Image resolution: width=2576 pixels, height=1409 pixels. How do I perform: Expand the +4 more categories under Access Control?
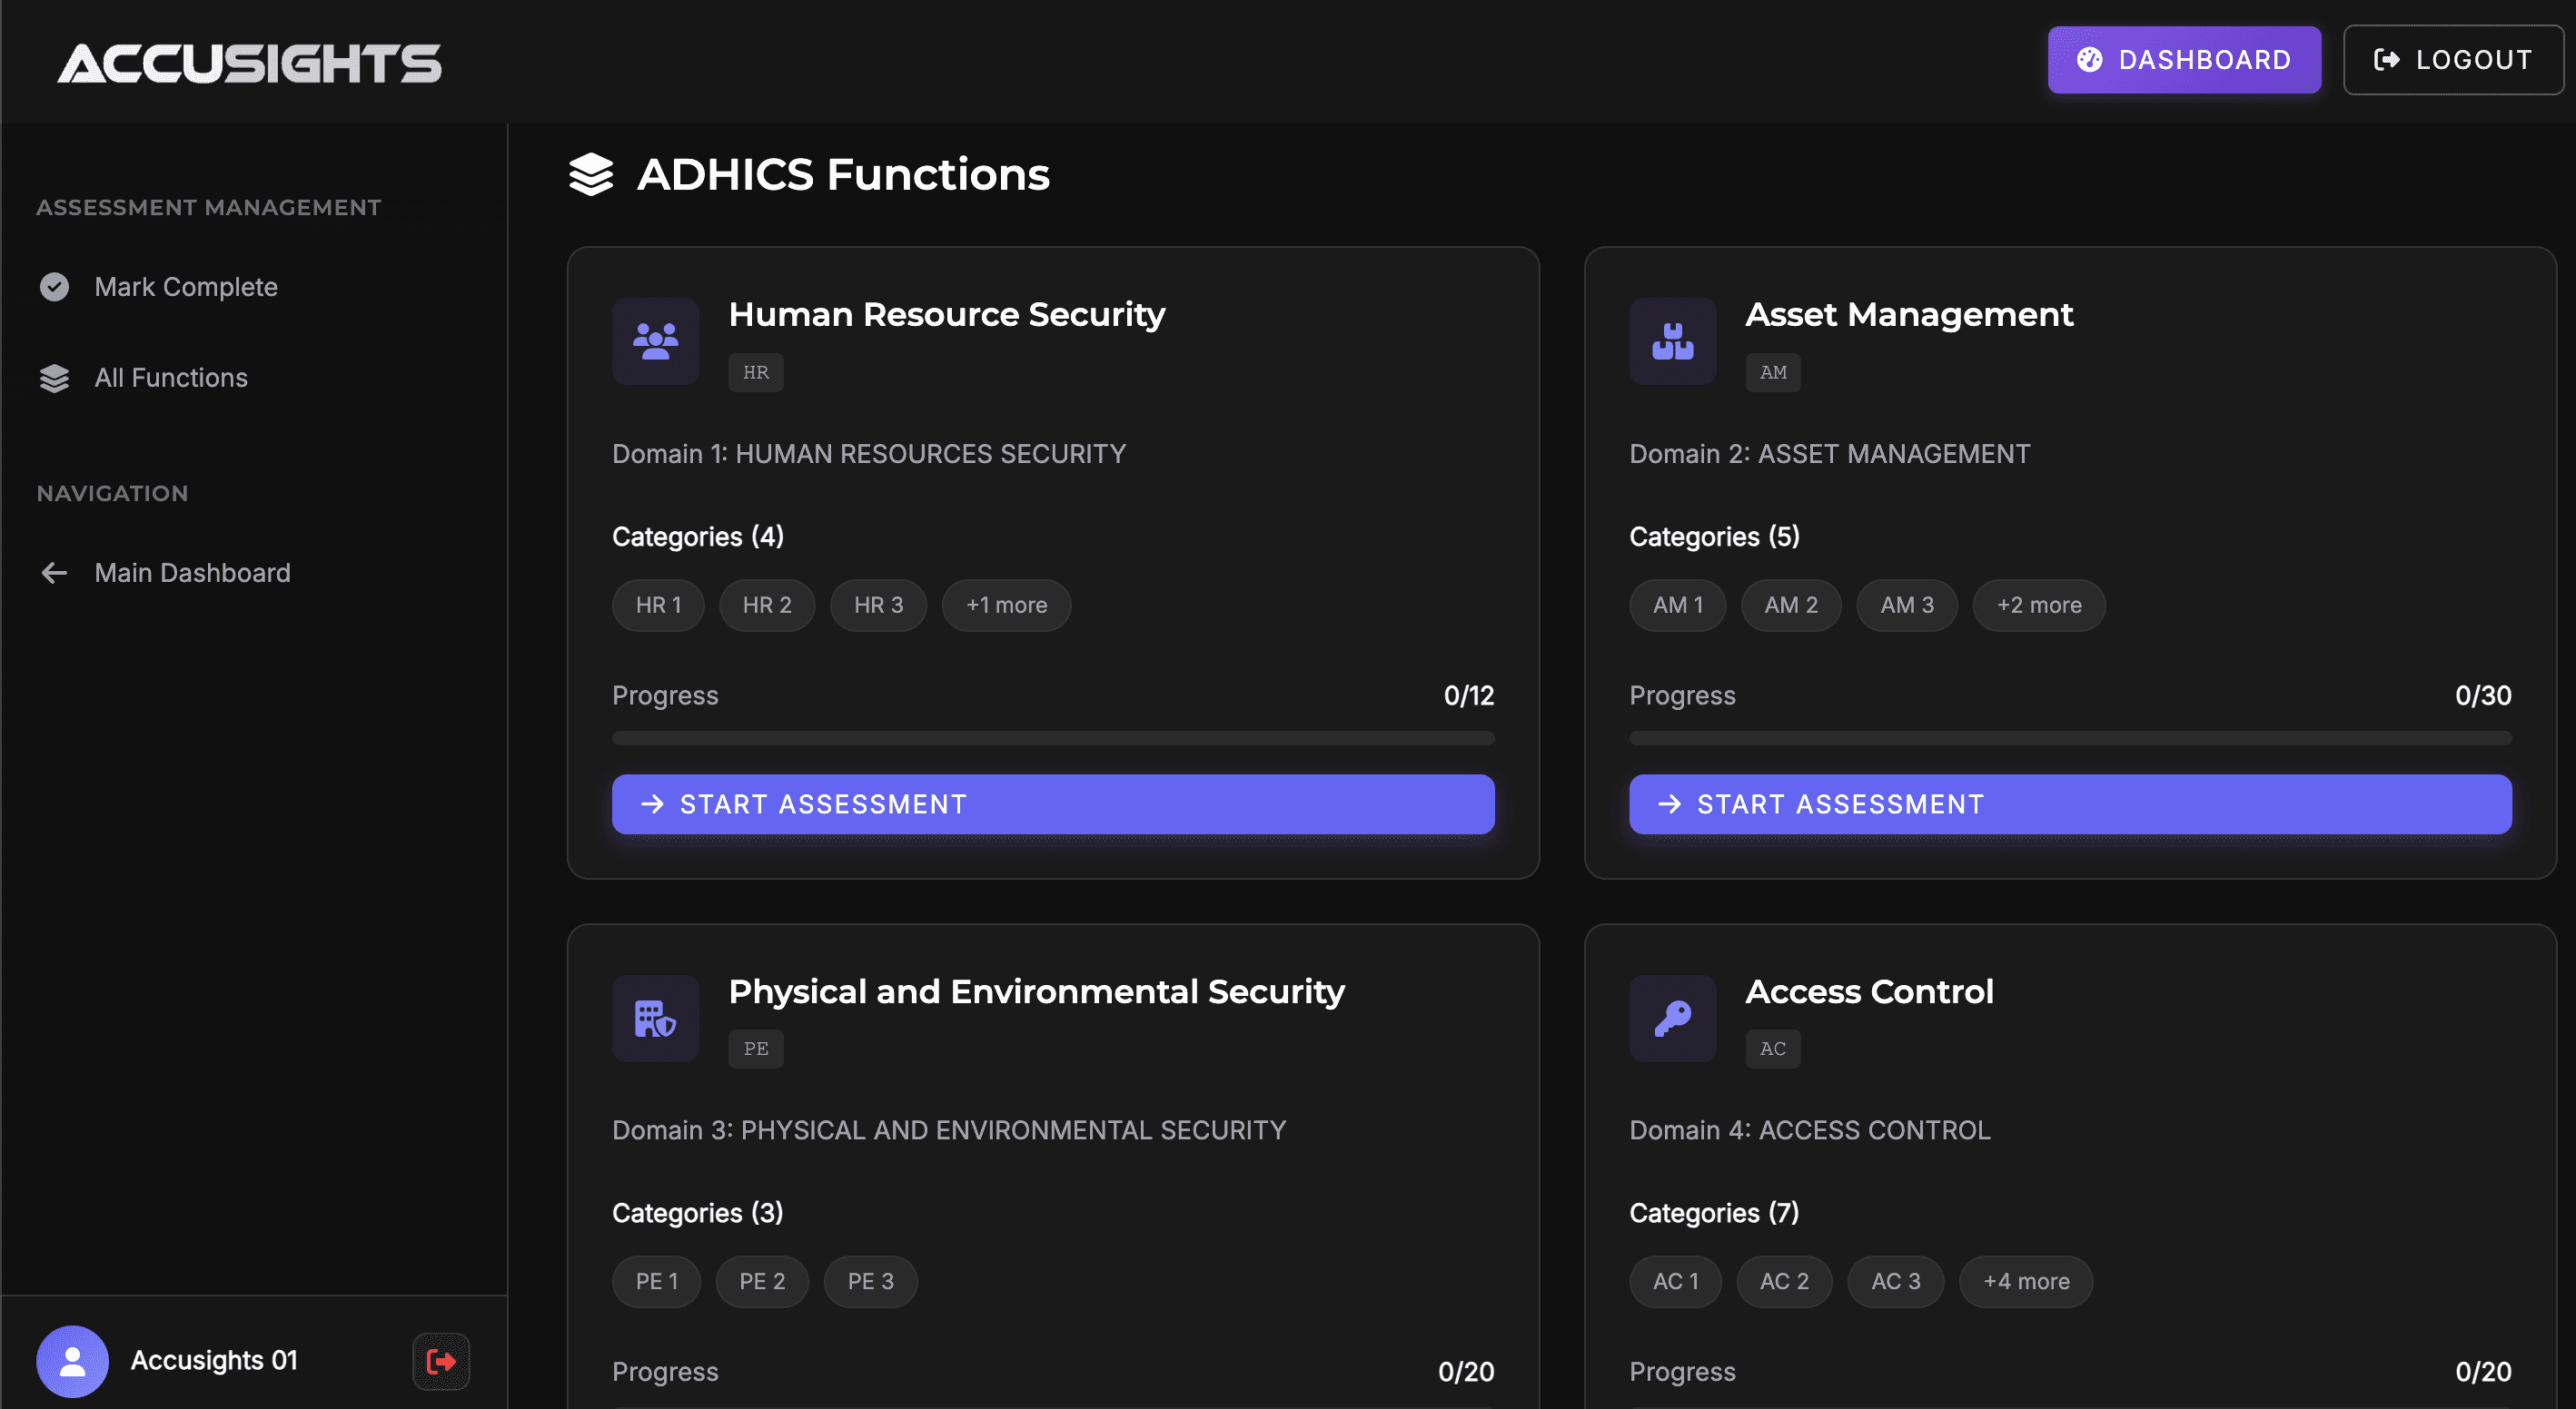coord(2025,1281)
